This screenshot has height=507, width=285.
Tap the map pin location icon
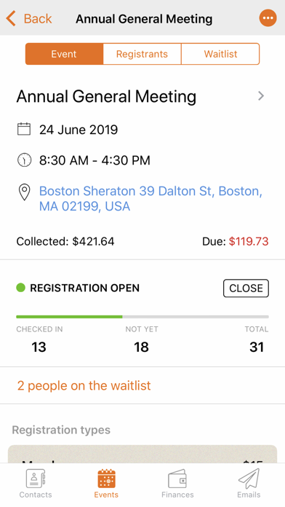24,192
